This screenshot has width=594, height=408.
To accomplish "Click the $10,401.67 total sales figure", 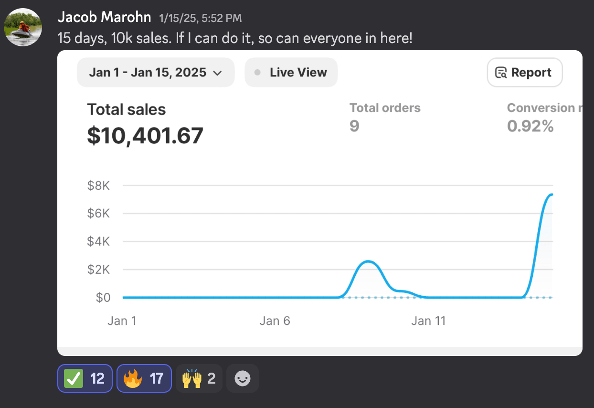I will [x=145, y=136].
